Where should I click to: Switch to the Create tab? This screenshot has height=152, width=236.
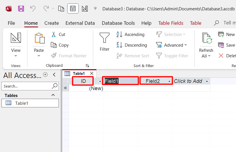[x=51, y=23]
